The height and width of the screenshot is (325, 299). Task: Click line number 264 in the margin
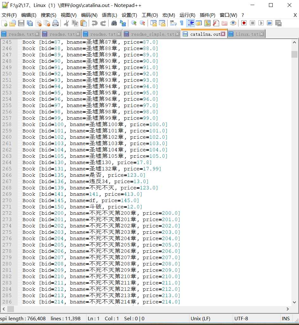click(x=7, y=162)
